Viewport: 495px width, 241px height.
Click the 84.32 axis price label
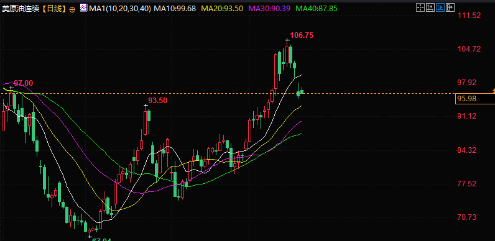467,150
